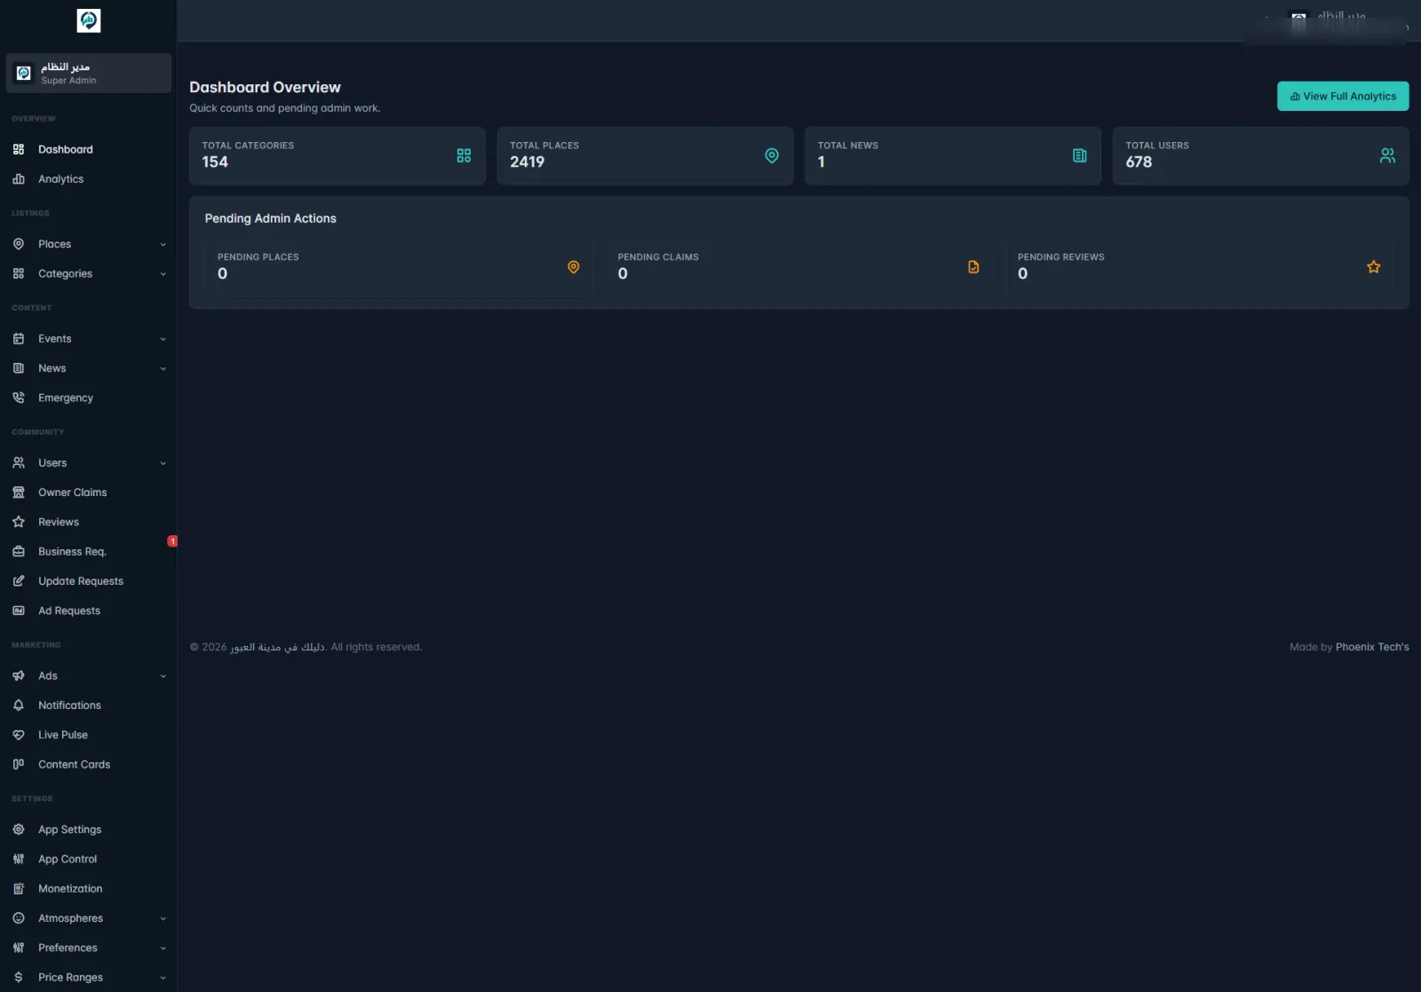Image resolution: width=1421 pixels, height=992 pixels.
Task: Open the Pending Reviews card
Action: point(1199,266)
